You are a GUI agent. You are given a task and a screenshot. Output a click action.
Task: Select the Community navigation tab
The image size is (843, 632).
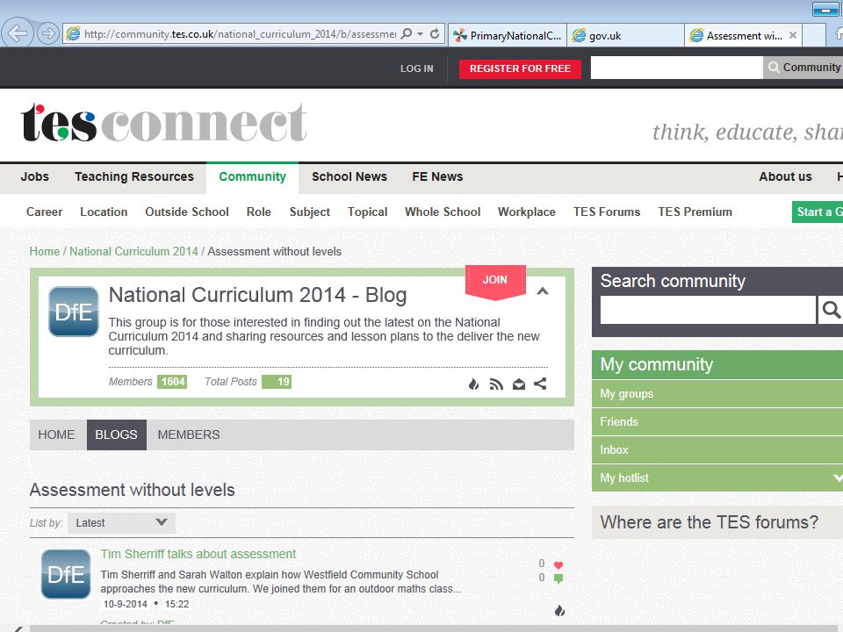click(252, 177)
